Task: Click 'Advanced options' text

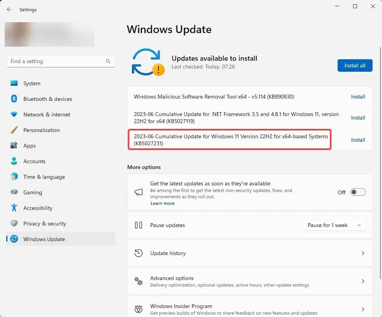Action: pos(172,278)
